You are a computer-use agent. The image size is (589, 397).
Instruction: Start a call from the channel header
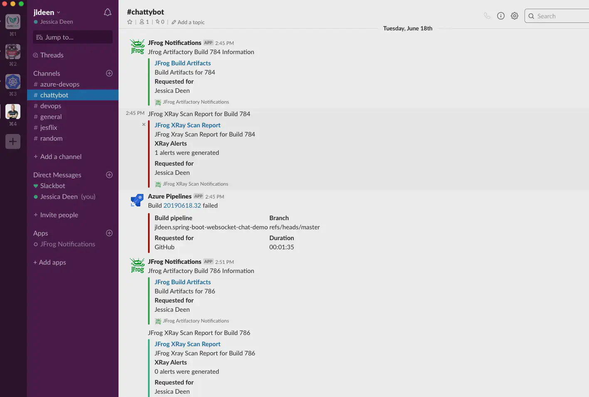point(486,15)
